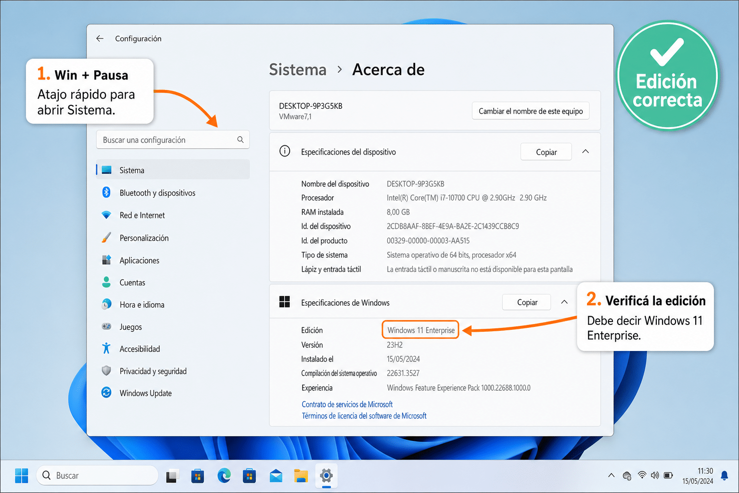Click the Windows logo by Especificaciones de Windows
739x493 pixels.
pyautogui.click(x=285, y=302)
